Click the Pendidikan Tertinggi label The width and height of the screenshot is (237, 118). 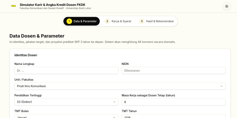pyautogui.click(x=28, y=95)
